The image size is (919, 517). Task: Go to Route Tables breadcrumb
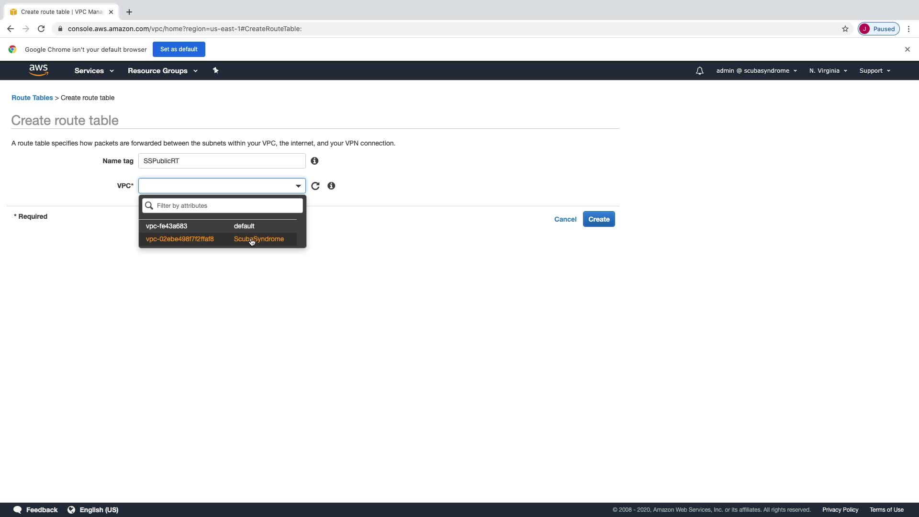[32, 98]
